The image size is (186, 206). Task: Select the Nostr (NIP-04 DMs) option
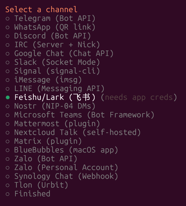coord(54,106)
